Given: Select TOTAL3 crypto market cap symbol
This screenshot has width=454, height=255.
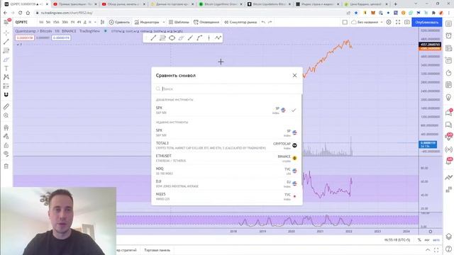Looking at the screenshot, I should tap(227, 145).
